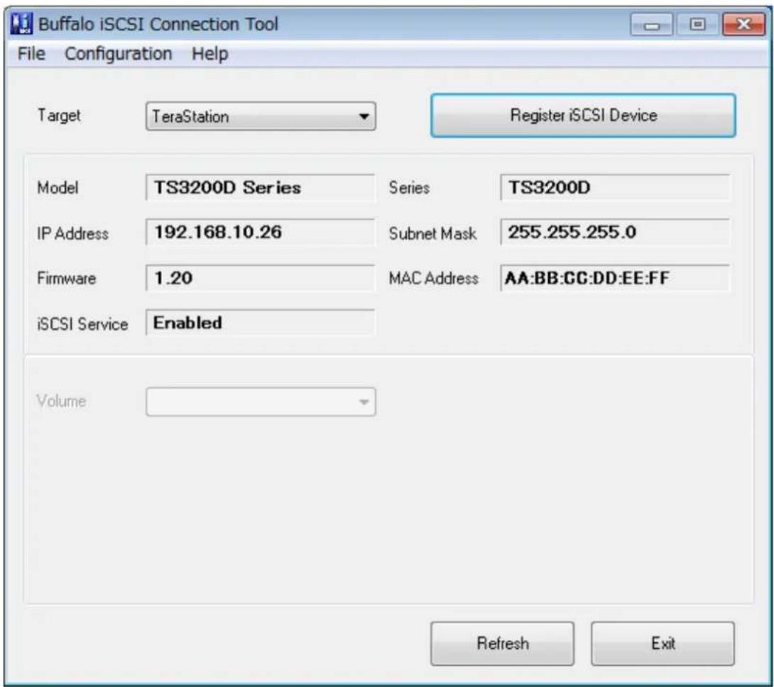This screenshot has width=774, height=687.
Task: Click the Firmware label
Action: click(x=67, y=278)
